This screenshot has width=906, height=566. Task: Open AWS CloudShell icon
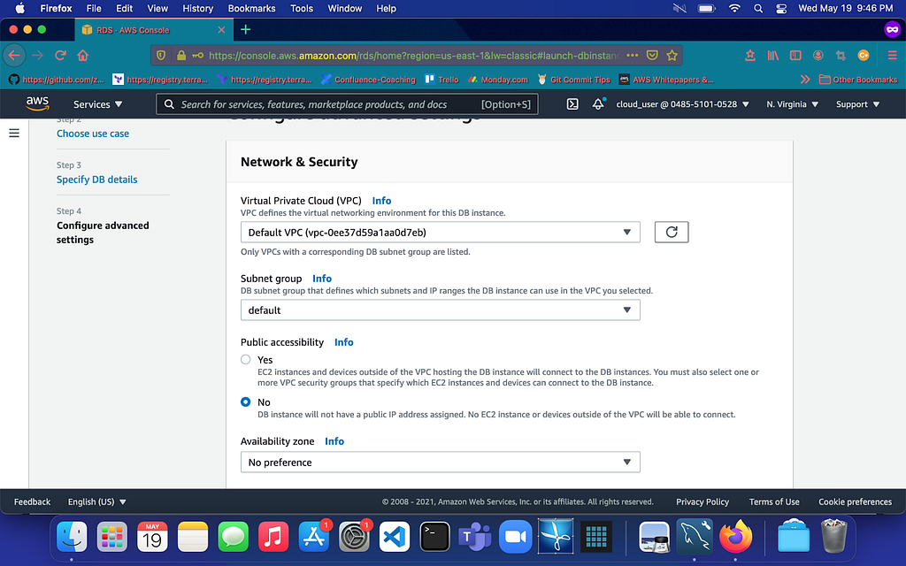[572, 104]
